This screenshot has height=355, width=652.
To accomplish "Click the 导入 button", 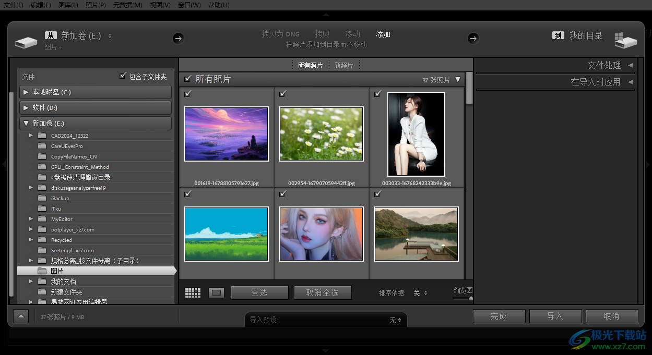I will 555,316.
